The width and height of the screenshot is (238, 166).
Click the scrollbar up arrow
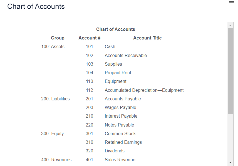coord(230,26)
